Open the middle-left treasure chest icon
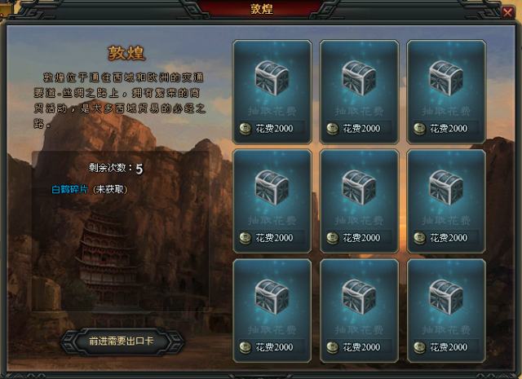Screen dimensions: 522x379 coord(272,187)
